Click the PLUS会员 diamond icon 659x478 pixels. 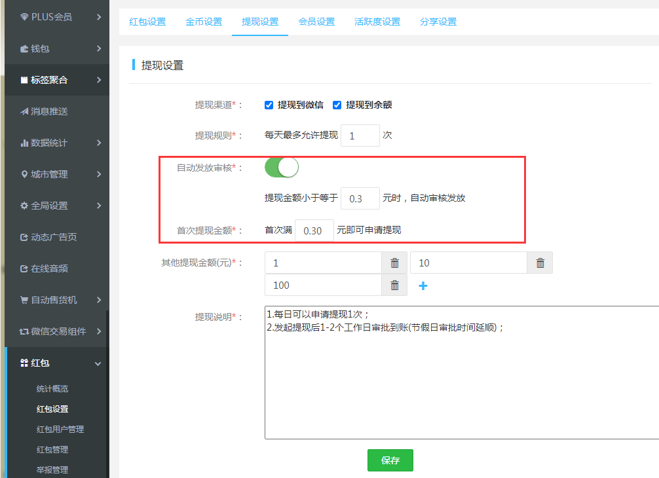click(24, 17)
